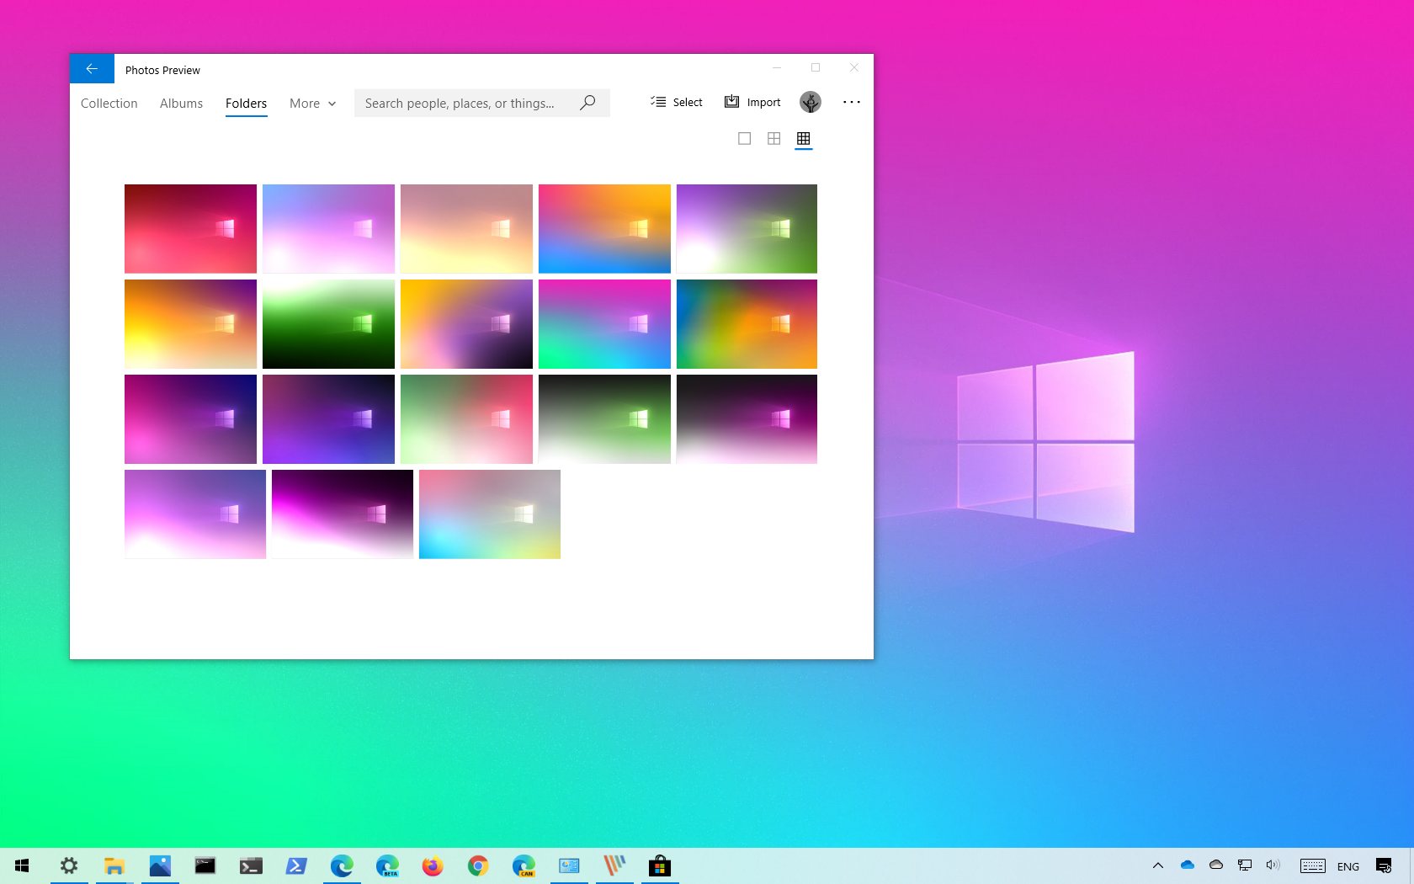Image resolution: width=1414 pixels, height=884 pixels.
Task: Open Settings gear from taskbar
Action: pyautogui.click(x=69, y=865)
